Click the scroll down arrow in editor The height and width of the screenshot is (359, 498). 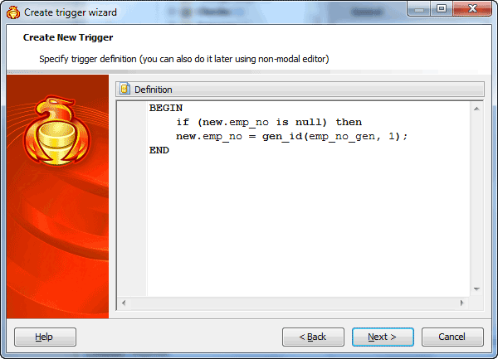pos(476,289)
